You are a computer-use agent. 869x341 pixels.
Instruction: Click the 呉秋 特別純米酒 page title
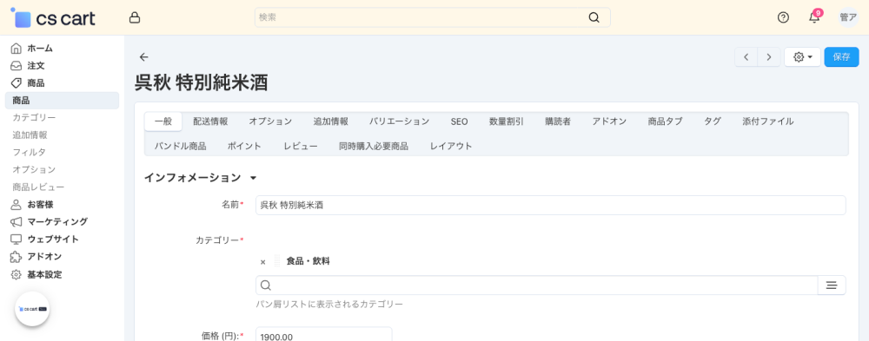click(x=202, y=82)
